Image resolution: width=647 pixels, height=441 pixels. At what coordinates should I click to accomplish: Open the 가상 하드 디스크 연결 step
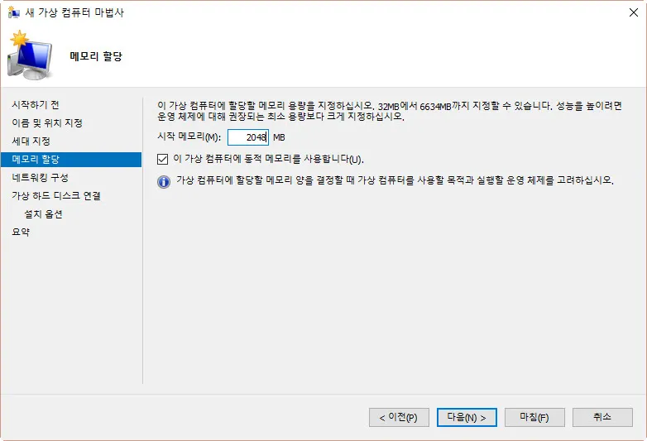coord(56,195)
